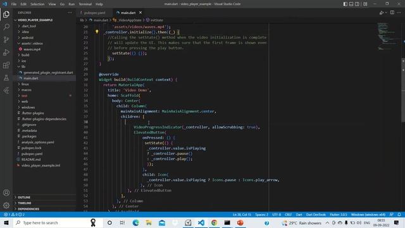Viewport: 405px width, 228px height.
Task: Open waves.mp4 in explorer
Action: tap(32, 49)
